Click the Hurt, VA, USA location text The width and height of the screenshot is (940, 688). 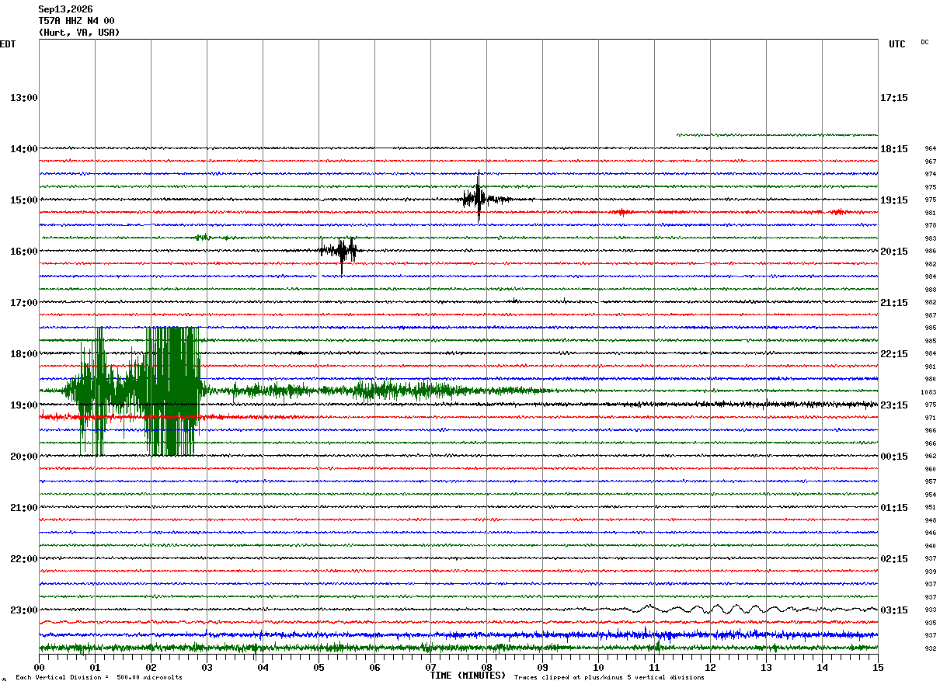tap(79, 33)
